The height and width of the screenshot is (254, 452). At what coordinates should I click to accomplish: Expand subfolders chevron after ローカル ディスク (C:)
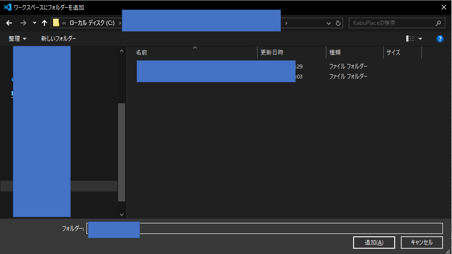click(120, 23)
